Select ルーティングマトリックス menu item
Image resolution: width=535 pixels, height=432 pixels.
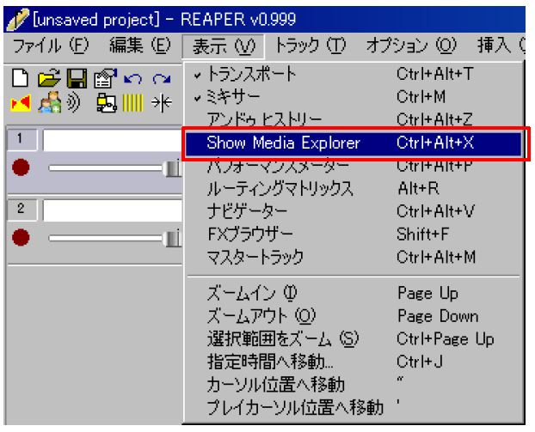tap(354, 188)
